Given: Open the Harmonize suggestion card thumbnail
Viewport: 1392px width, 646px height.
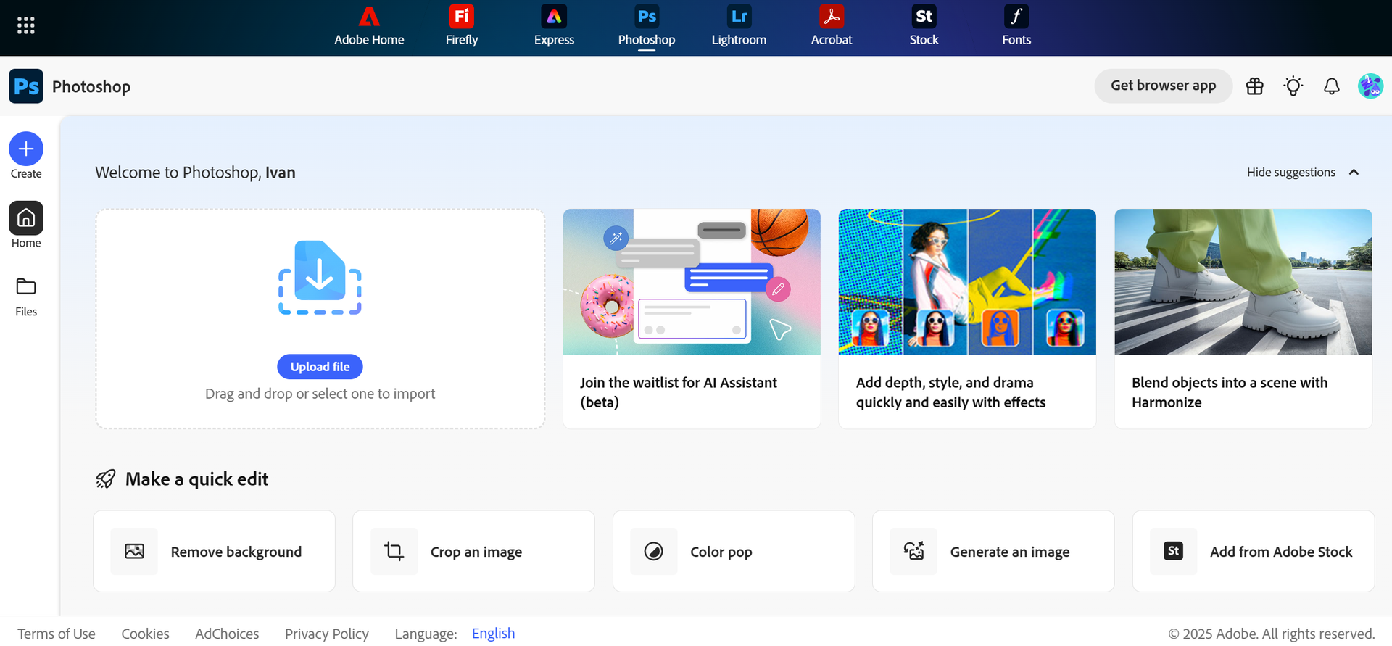Looking at the screenshot, I should coord(1243,282).
